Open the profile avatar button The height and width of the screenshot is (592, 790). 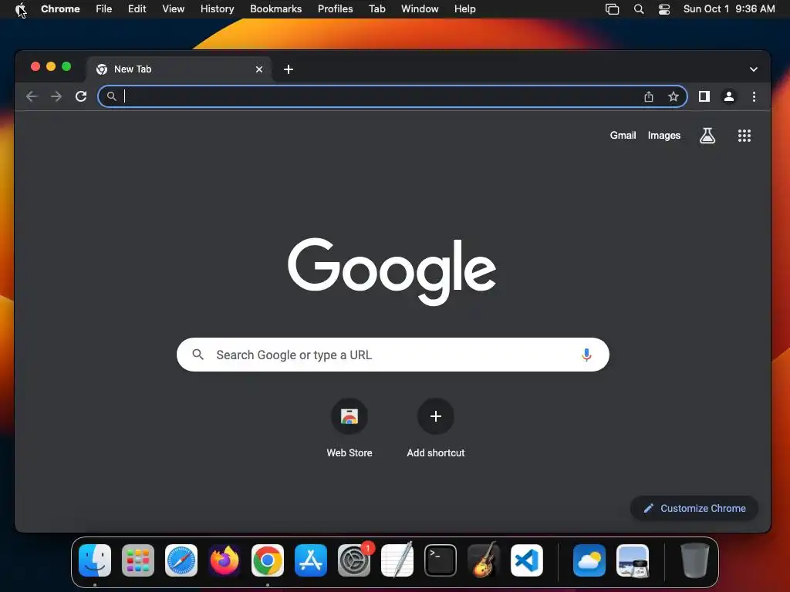click(x=728, y=96)
